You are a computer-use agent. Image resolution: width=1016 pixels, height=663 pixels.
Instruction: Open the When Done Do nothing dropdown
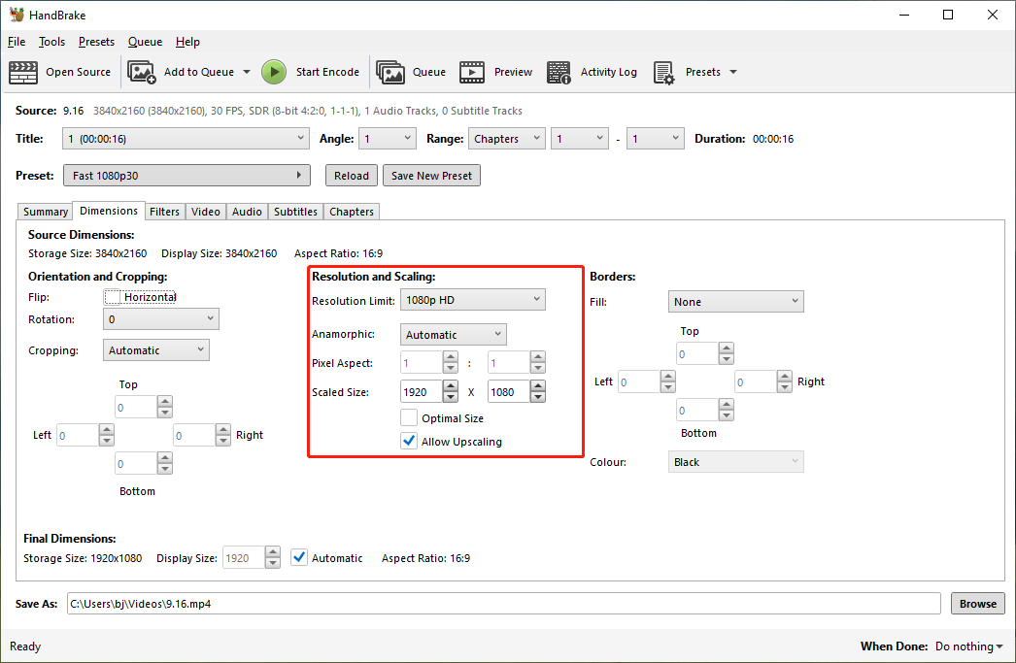point(968,646)
